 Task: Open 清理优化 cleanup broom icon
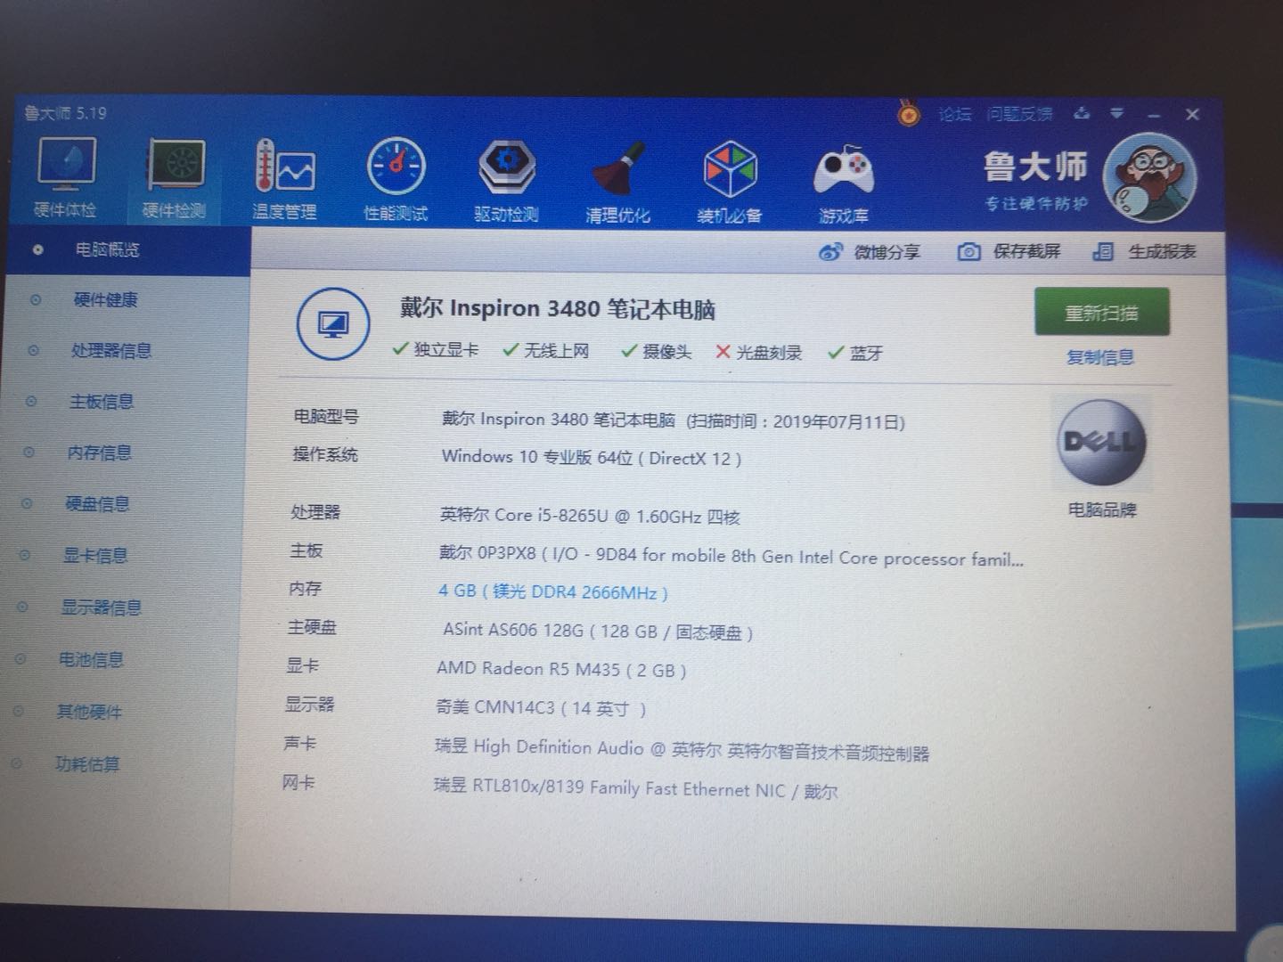617,182
